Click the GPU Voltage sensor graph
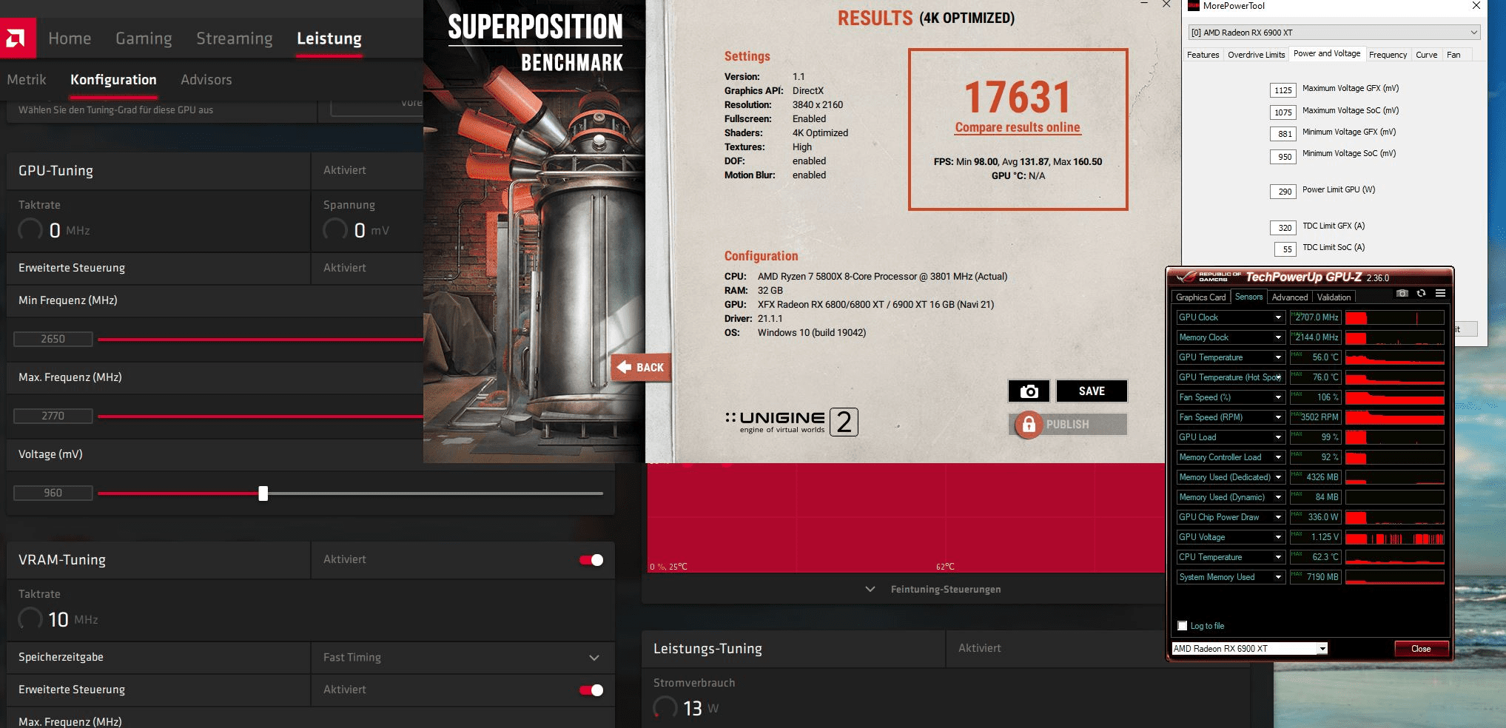Viewport: 1506px width, 728px height. click(x=1394, y=537)
